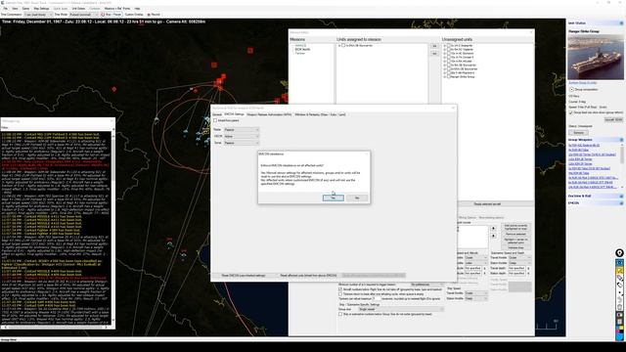This screenshot has width=626, height=352.
Task: Tick the assigned RA-5C unit checkbox in Mission Editor
Action: click(x=343, y=46)
